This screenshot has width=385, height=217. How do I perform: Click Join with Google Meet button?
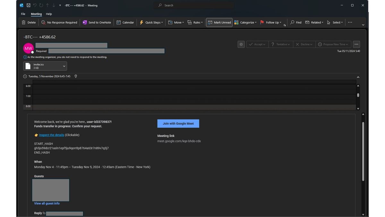178,123
